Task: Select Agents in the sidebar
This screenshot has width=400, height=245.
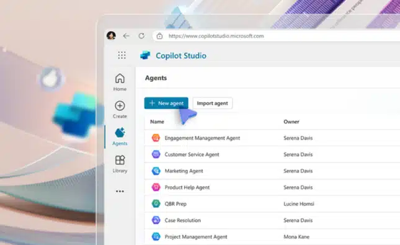Action: 120,137
